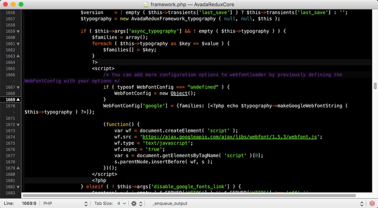Click the framework.php document icon in title bar

coord(146,4)
